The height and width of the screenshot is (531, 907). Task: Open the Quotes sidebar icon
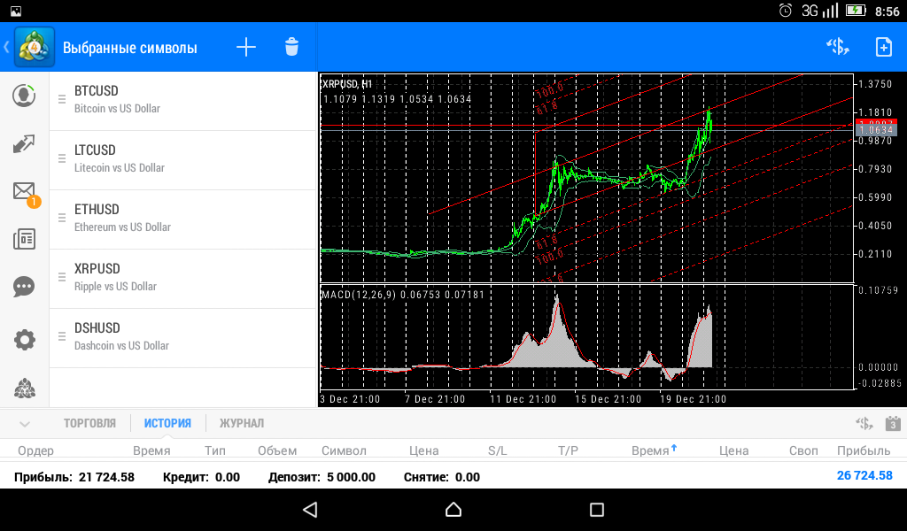[x=24, y=96]
